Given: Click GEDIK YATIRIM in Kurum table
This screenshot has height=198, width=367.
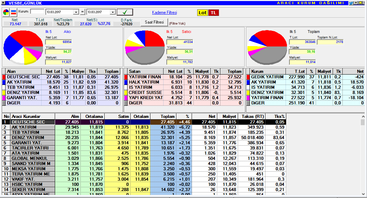Looking at the screenshot, I should (267, 77).
